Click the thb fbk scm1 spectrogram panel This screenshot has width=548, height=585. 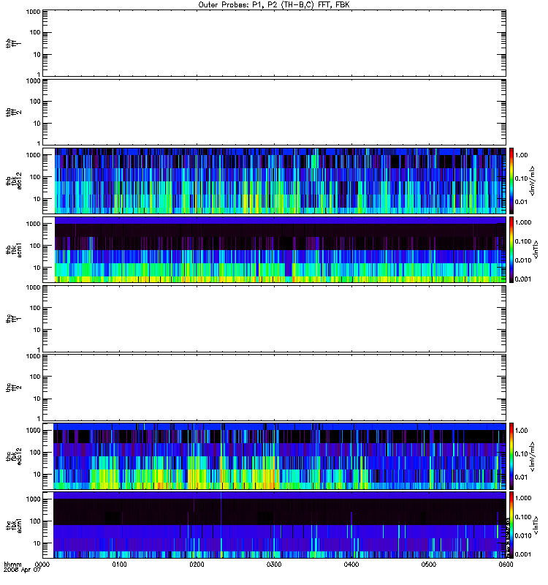274,249
